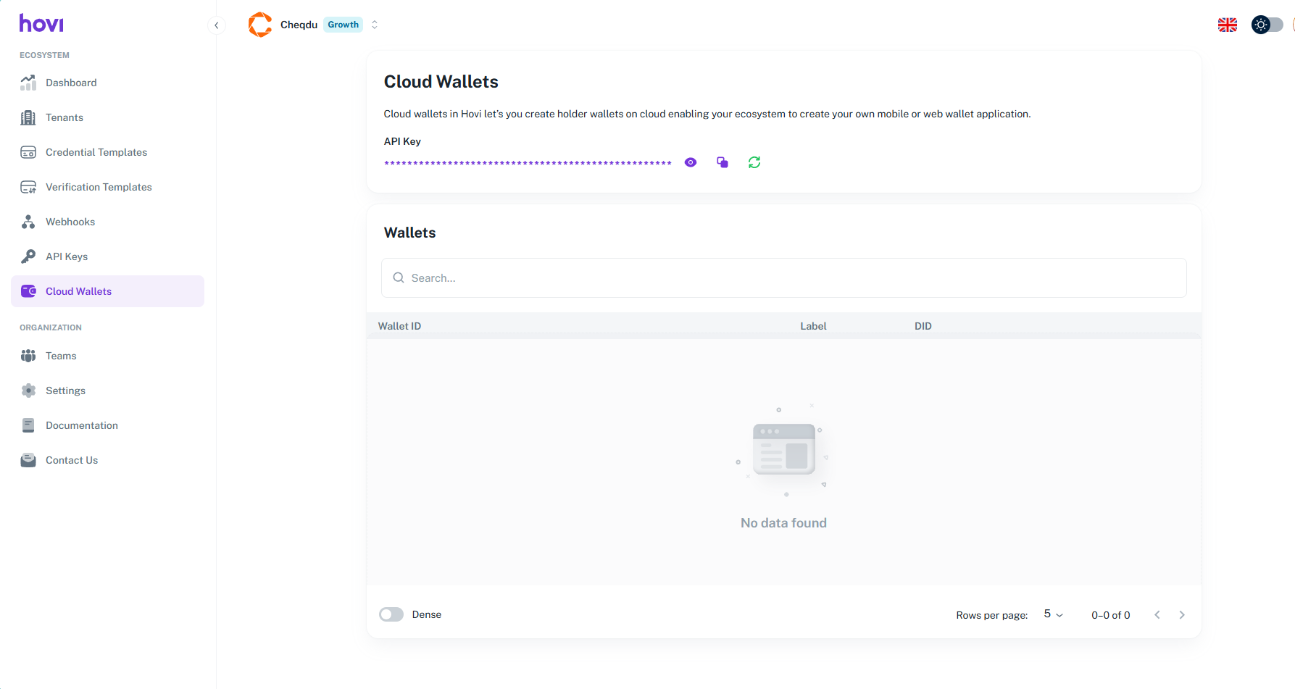Open the Documentation link
The width and height of the screenshot is (1295, 689).
(x=82, y=425)
